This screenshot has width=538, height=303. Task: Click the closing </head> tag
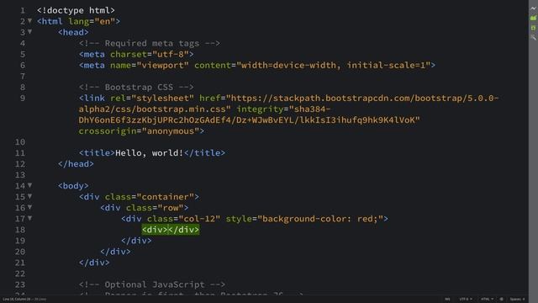(x=76, y=164)
